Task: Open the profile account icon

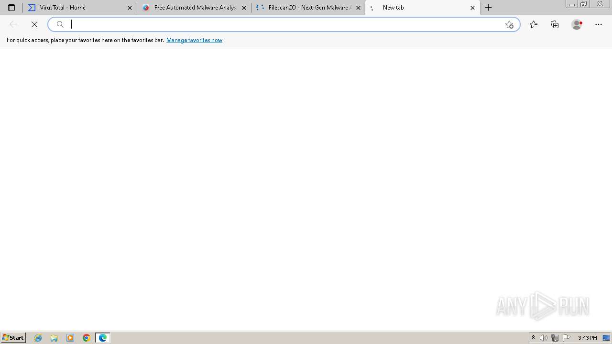Action: coord(577,24)
